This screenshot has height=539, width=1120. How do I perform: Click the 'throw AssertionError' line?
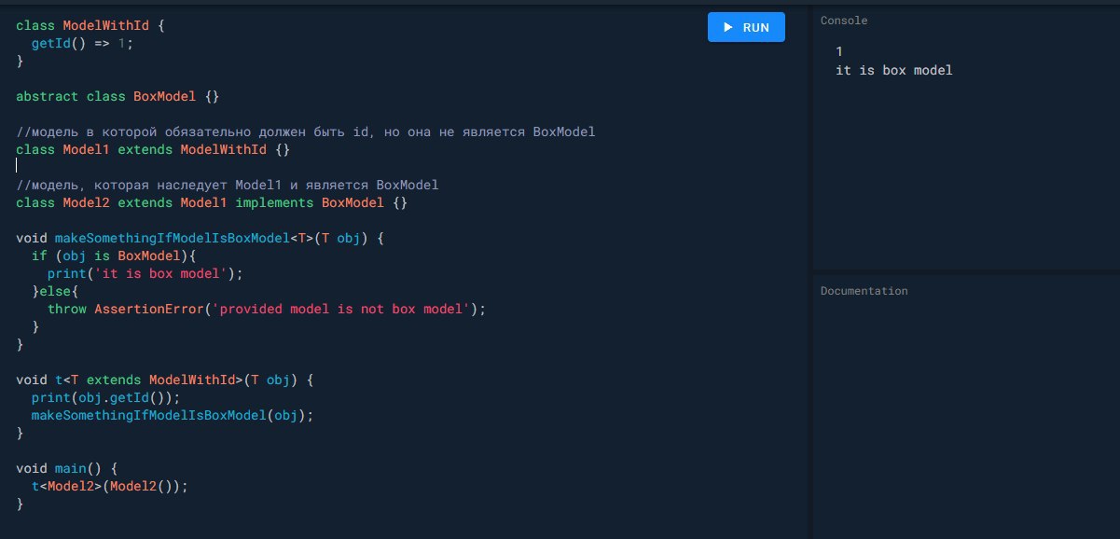point(267,309)
